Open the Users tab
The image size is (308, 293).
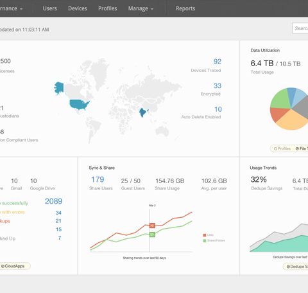[x=49, y=8]
